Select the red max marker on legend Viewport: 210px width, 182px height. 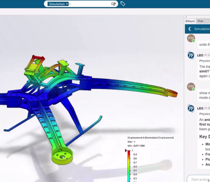point(126,150)
